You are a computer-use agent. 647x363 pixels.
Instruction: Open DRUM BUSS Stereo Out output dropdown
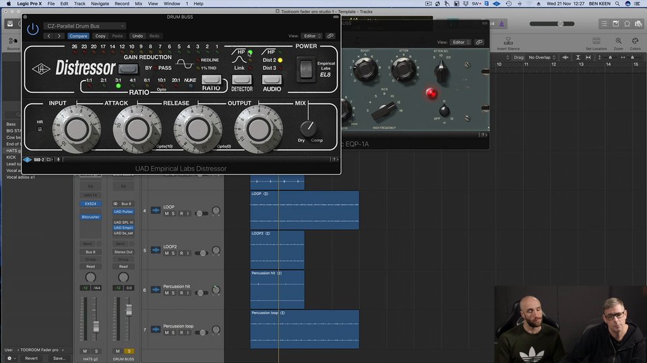[x=123, y=252]
